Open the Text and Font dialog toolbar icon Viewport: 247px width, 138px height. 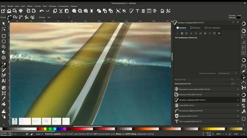(x=137, y=11)
